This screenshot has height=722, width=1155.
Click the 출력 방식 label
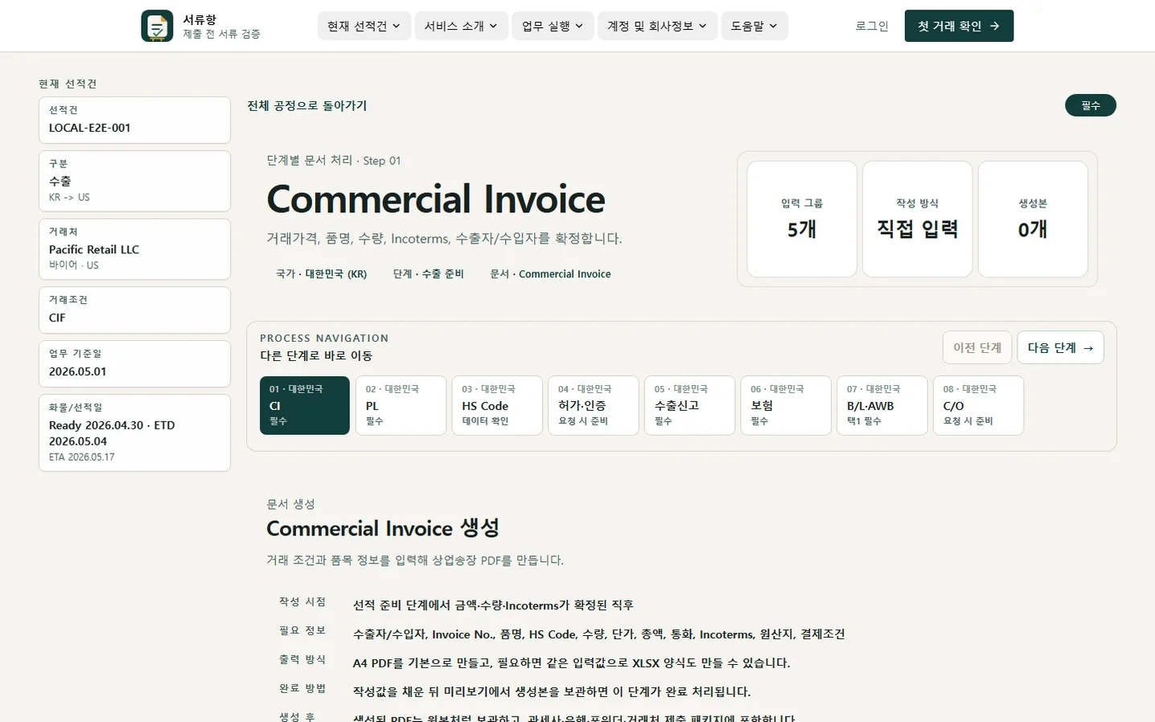(x=302, y=659)
